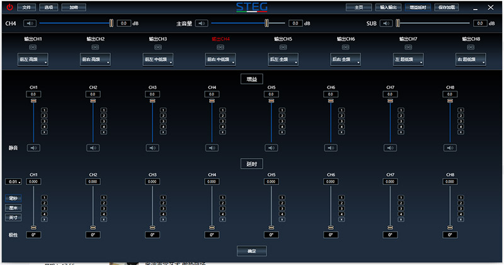Click the link icon under 输出CH1
This screenshot has height=265, width=504.
tap(33, 47)
